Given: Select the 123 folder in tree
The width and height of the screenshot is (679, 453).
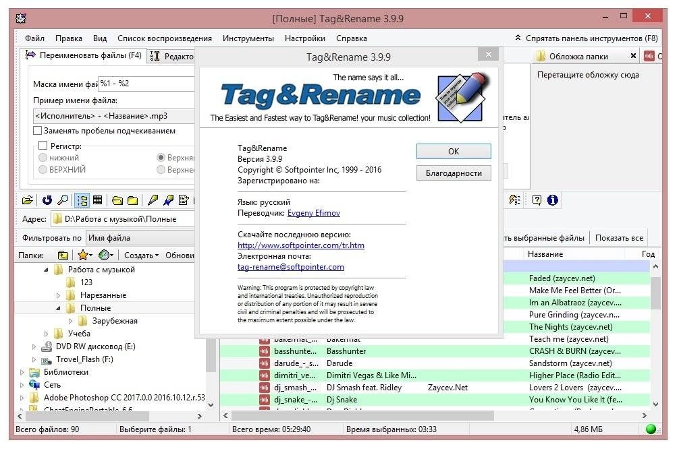Looking at the screenshot, I should click(86, 282).
